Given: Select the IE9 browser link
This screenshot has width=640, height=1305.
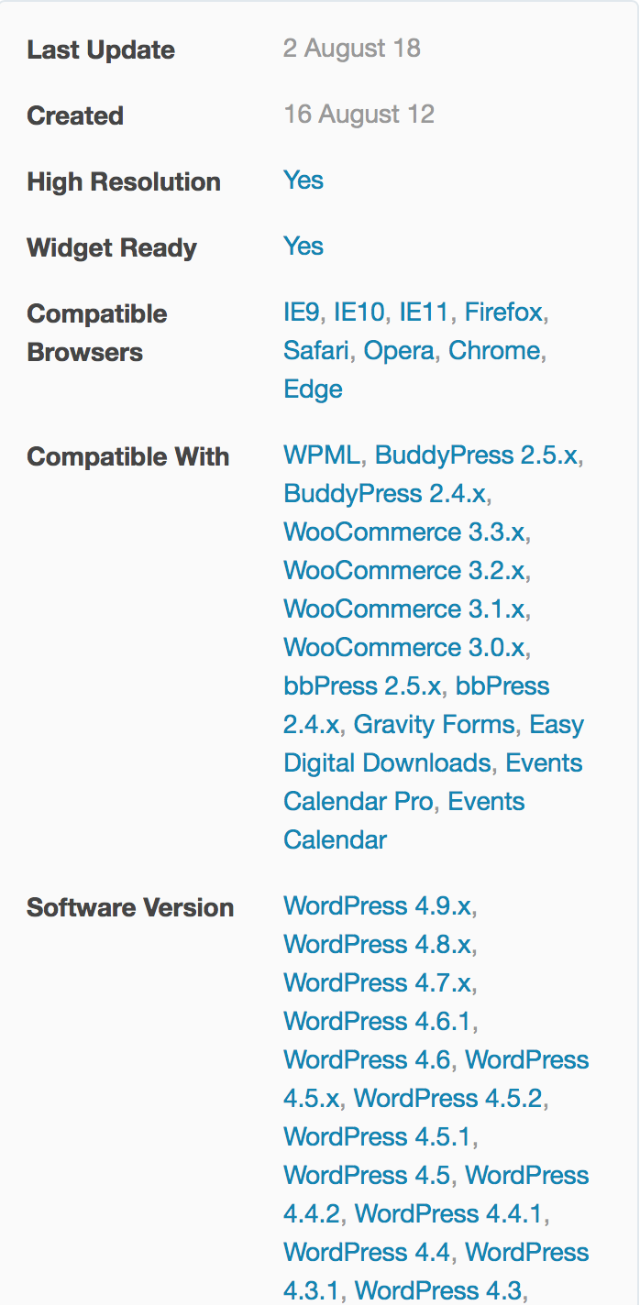Looking at the screenshot, I should pos(301,313).
